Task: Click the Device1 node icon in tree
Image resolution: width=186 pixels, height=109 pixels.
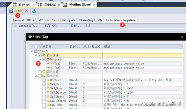Action: 48,59
